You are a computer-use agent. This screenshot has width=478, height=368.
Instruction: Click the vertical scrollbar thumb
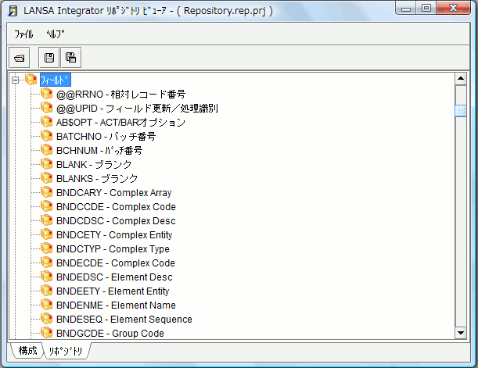pyautogui.click(x=461, y=111)
